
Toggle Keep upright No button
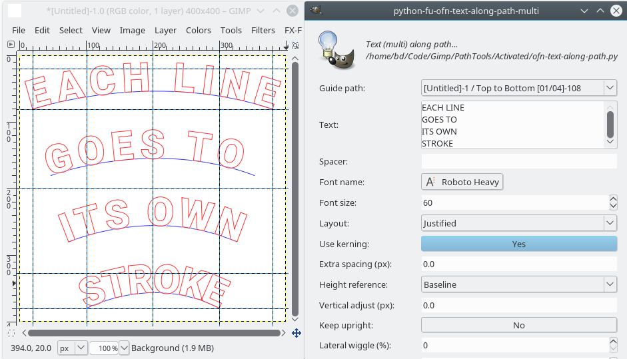pyautogui.click(x=518, y=326)
